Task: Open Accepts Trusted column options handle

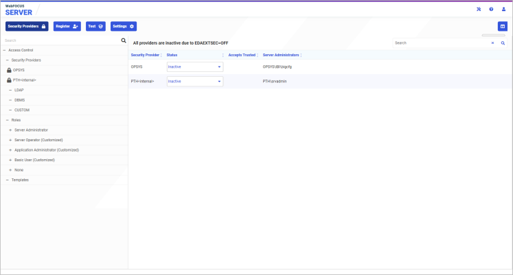Action: pyautogui.click(x=258, y=55)
